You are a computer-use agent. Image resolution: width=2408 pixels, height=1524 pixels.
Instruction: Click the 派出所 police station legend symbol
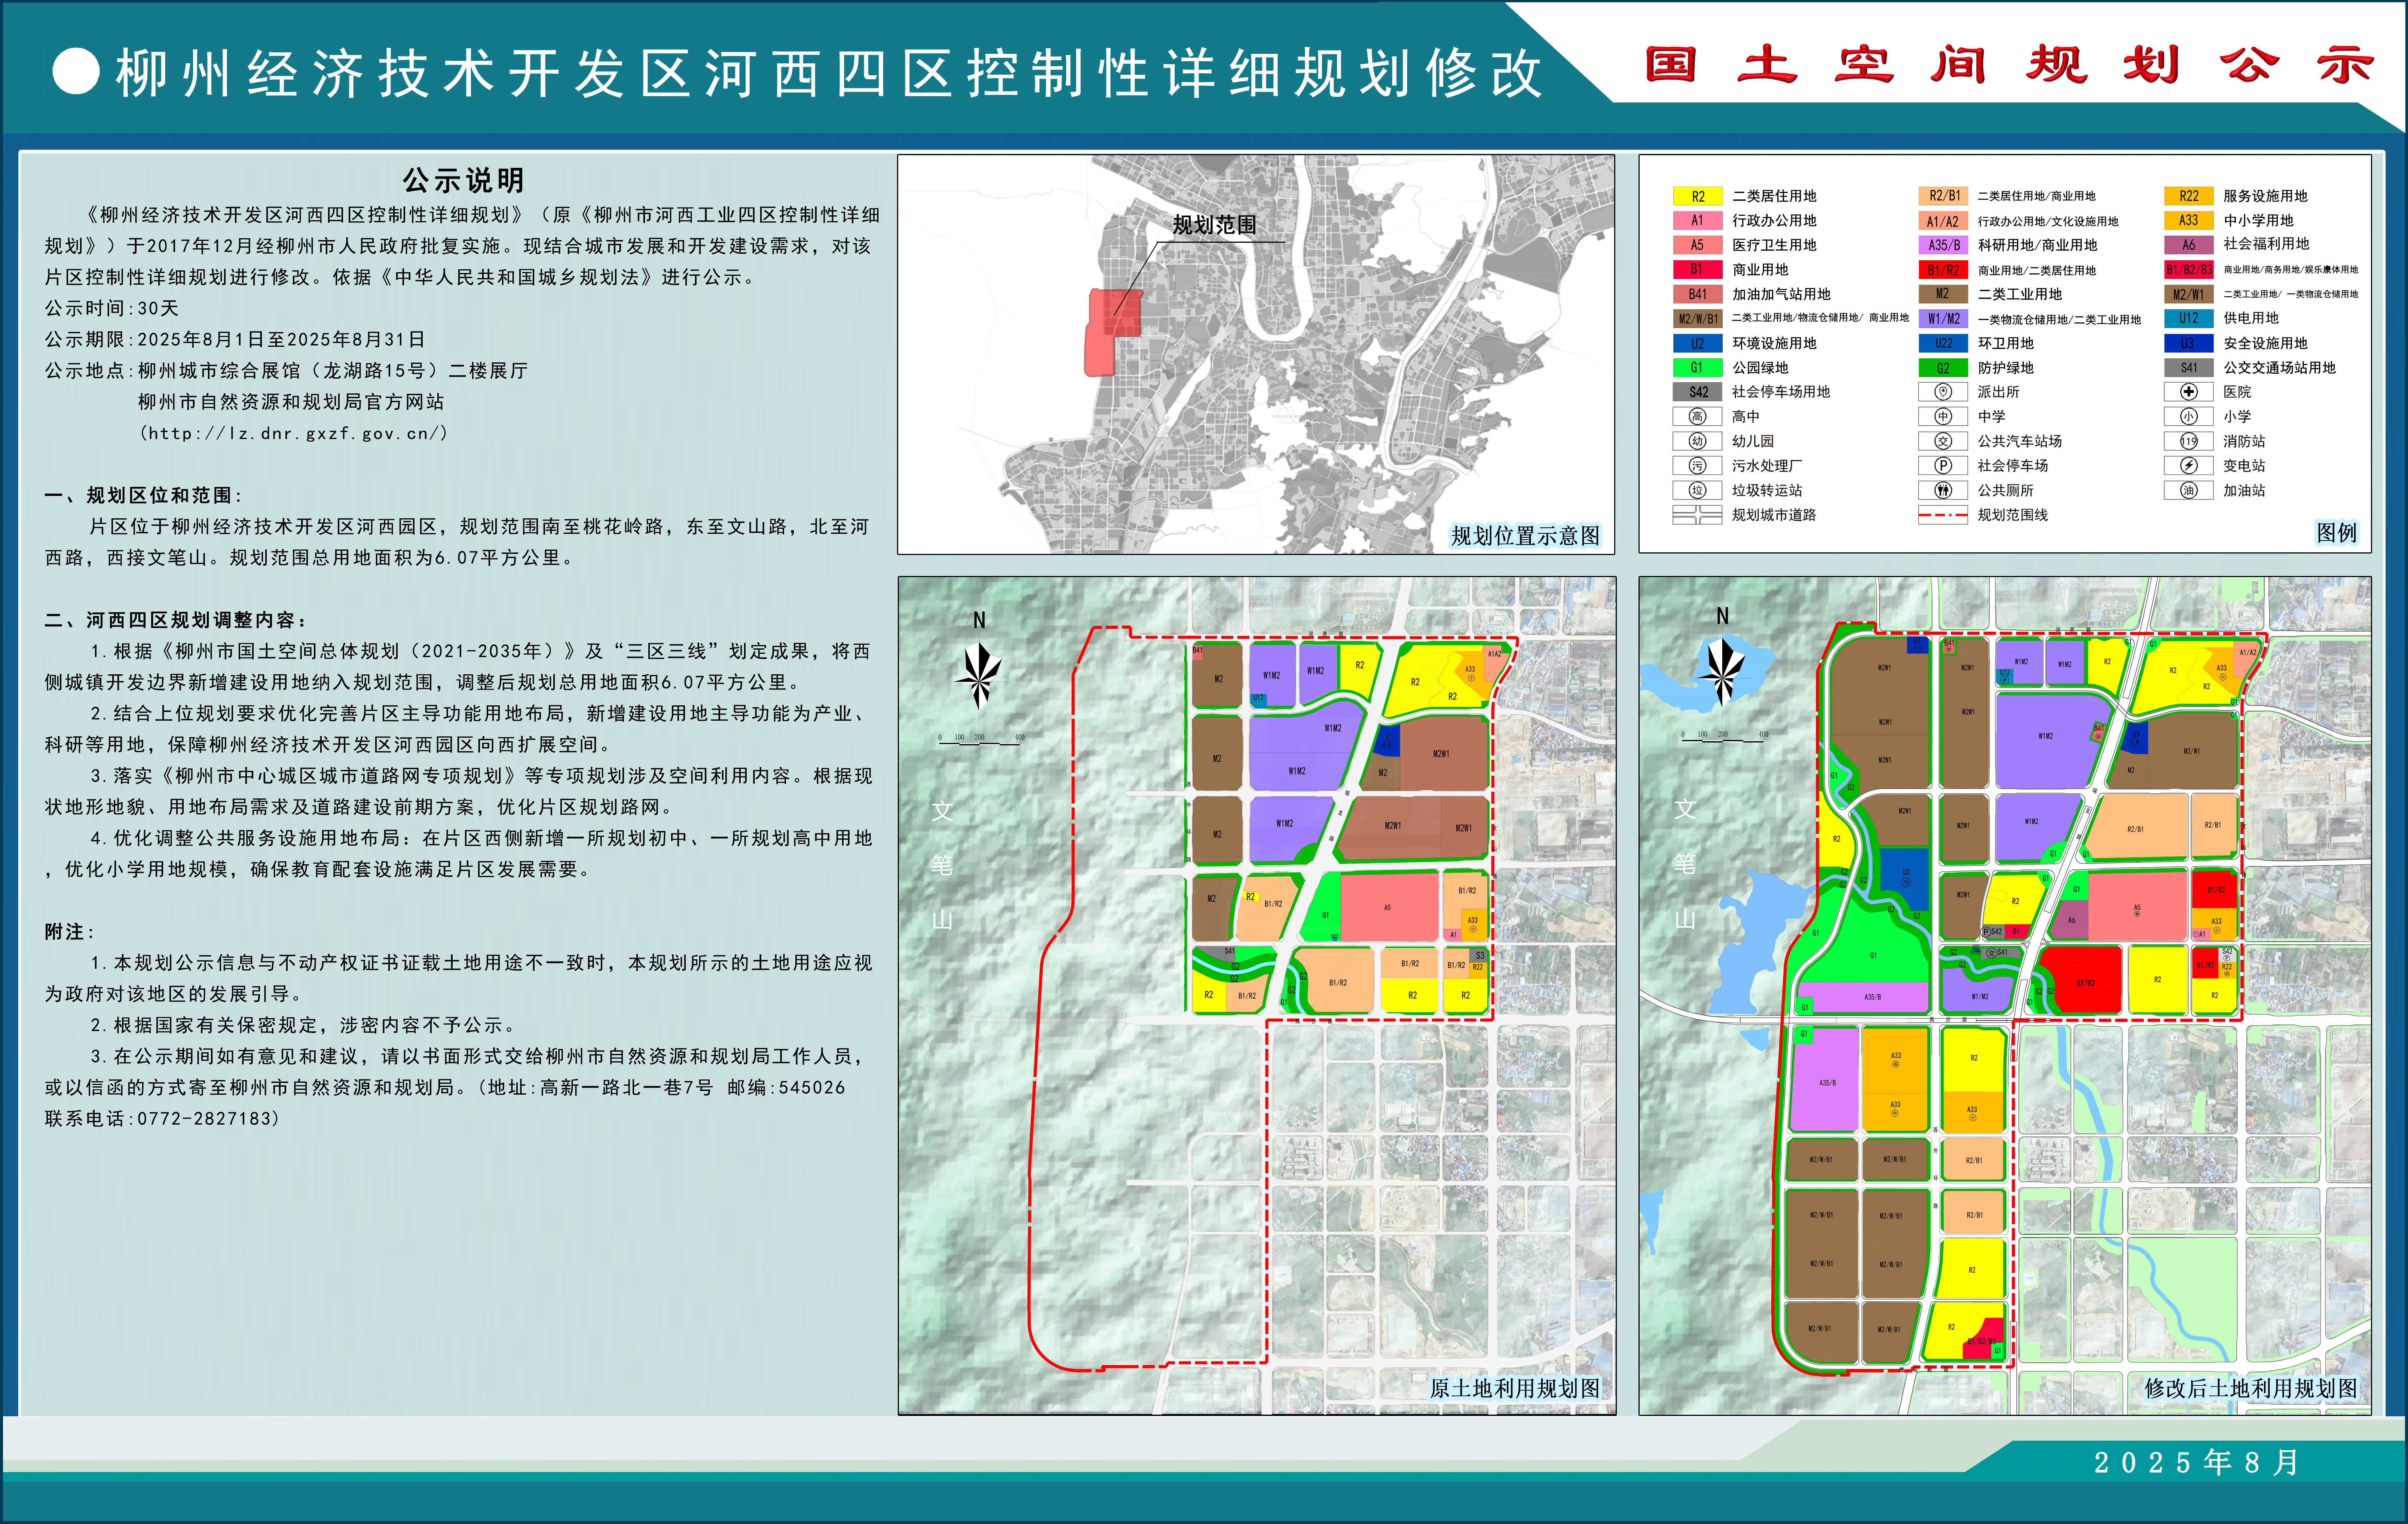(x=1943, y=392)
